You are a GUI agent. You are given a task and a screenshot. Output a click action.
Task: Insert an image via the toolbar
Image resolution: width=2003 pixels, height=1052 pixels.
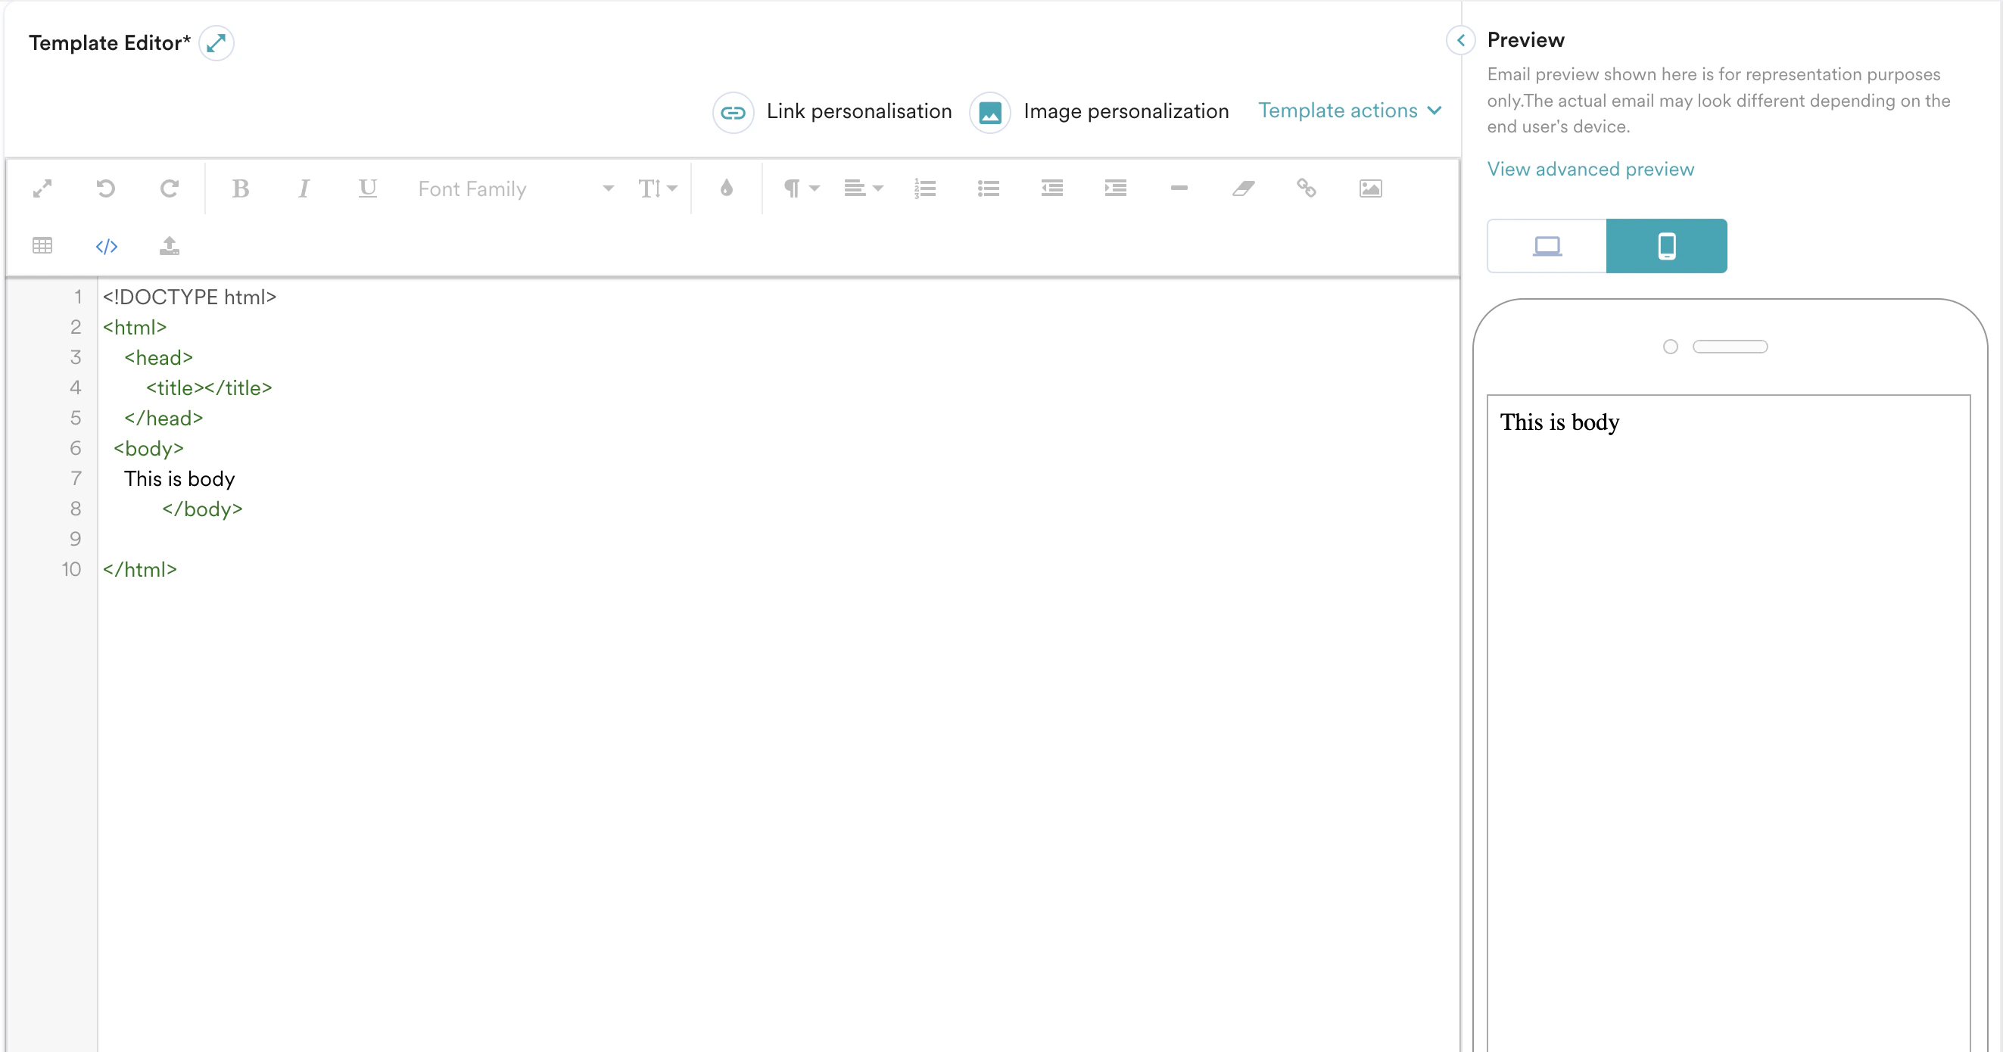pyautogui.click(x=1370, y=188)
